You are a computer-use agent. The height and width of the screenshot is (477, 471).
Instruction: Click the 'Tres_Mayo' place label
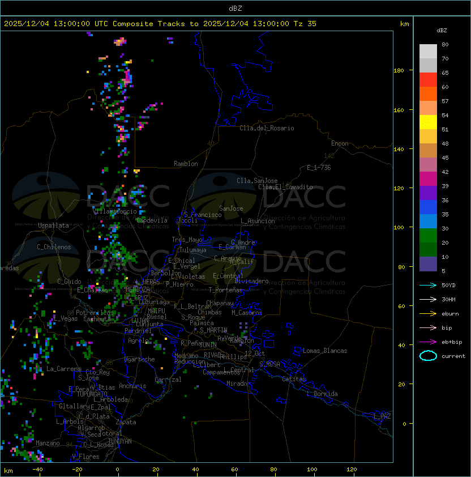[x=187, y=240]
